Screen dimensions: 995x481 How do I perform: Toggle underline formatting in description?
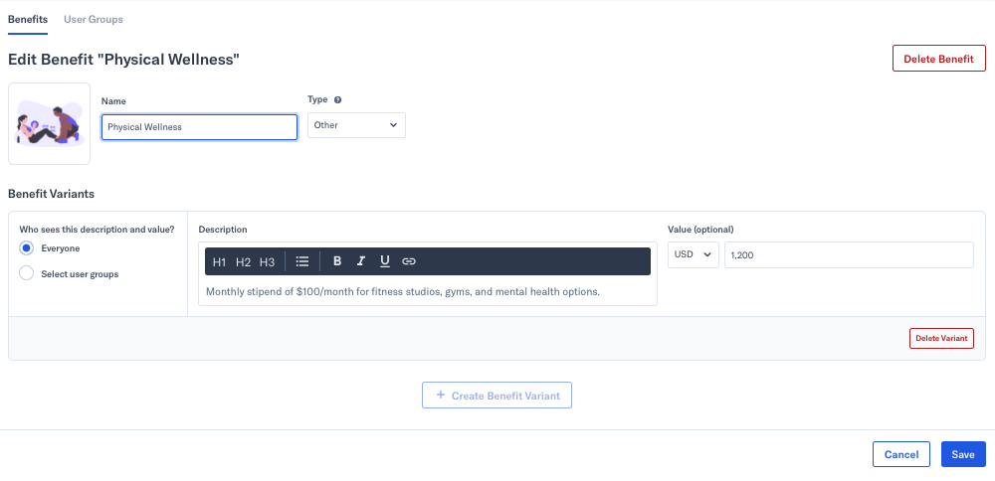pos(384,261)
